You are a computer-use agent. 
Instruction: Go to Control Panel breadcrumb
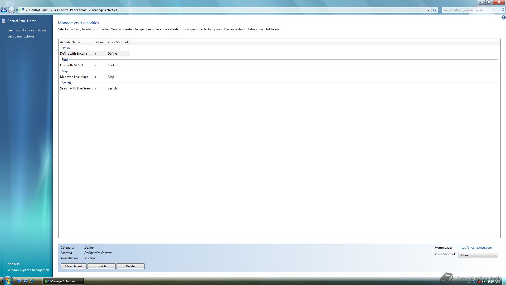click(x=38, y=10)
